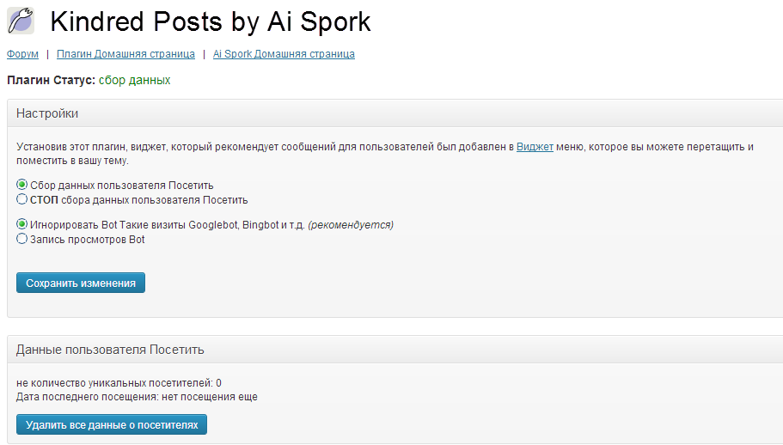The height and width of the screenshot is (445, 783).
Task: Collapse the Настройки panel header
Action: [395, 113]
